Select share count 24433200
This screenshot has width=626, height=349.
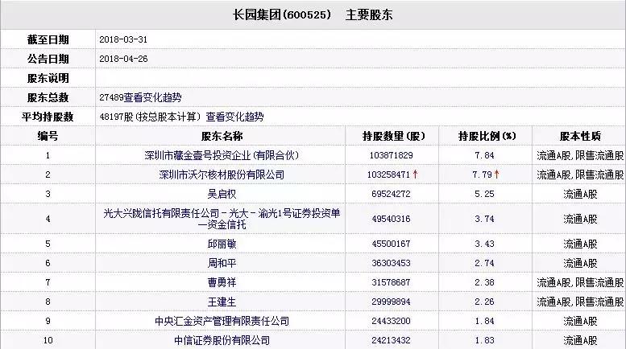(392, 321)
